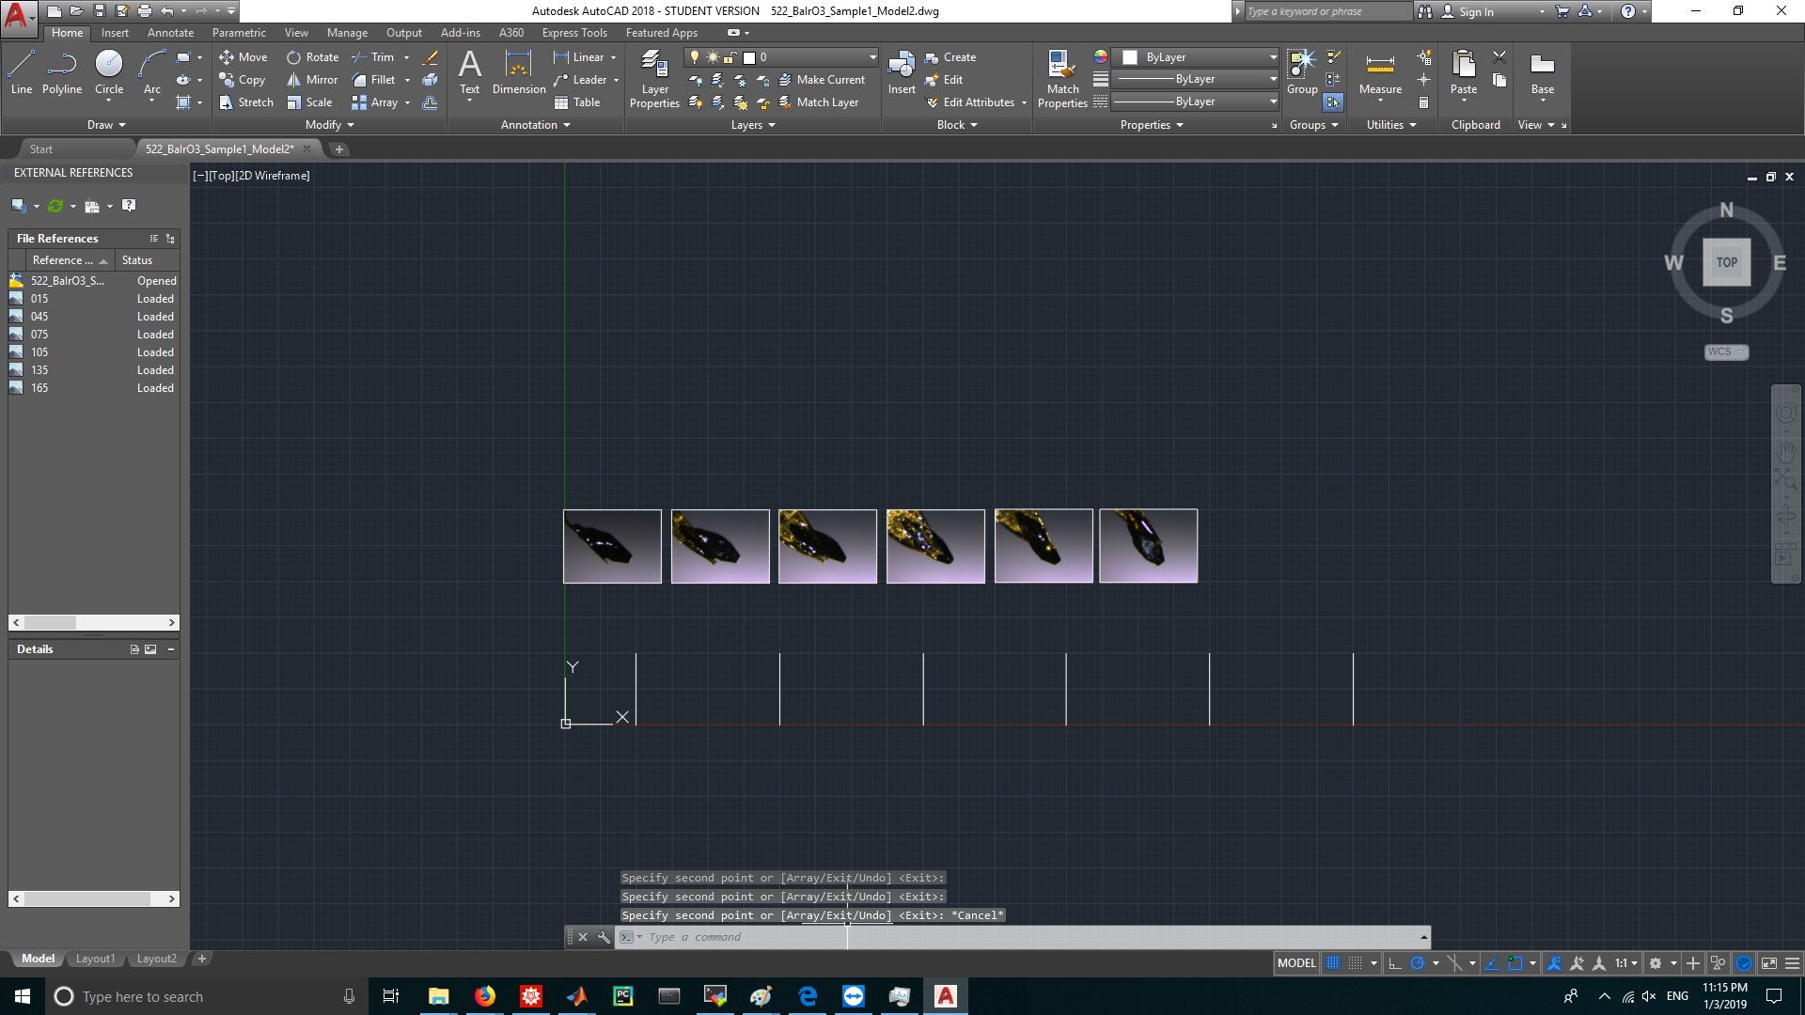Screen dimensions: 1805x1015
Task: Open Layer Properties manager
Action: click(654, 80)
